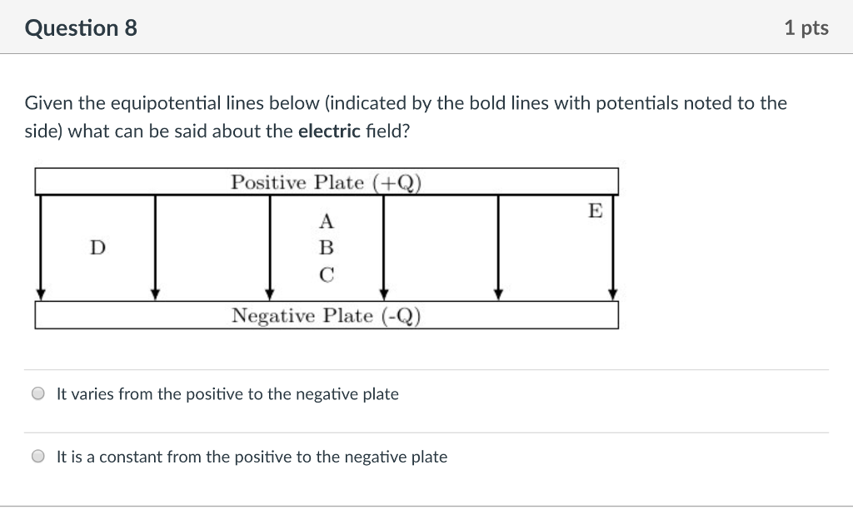Click the answer text 'It varies from the positive to the negative plate'
The image size is (853, 509).
pos(227,393)
